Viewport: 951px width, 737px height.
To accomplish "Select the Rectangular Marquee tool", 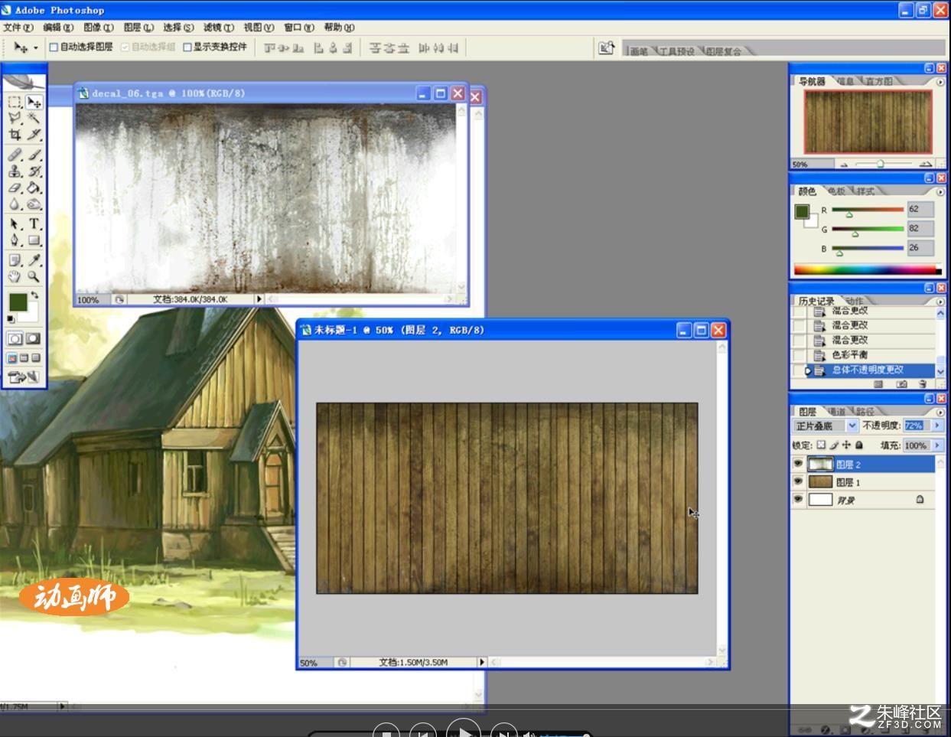I will (15, 102).
